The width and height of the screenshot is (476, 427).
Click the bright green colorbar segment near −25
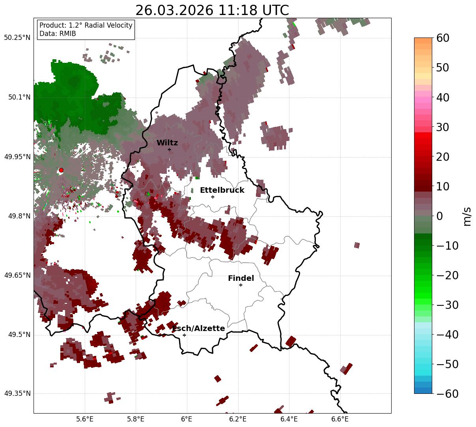point(423,290)
